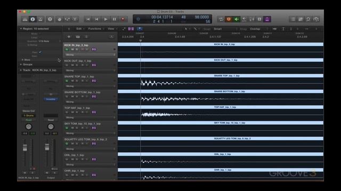The width and height of the screenshot is (341, 191).
Task: Toggle the Inspector button in the control bar
Action: [33, 19]
